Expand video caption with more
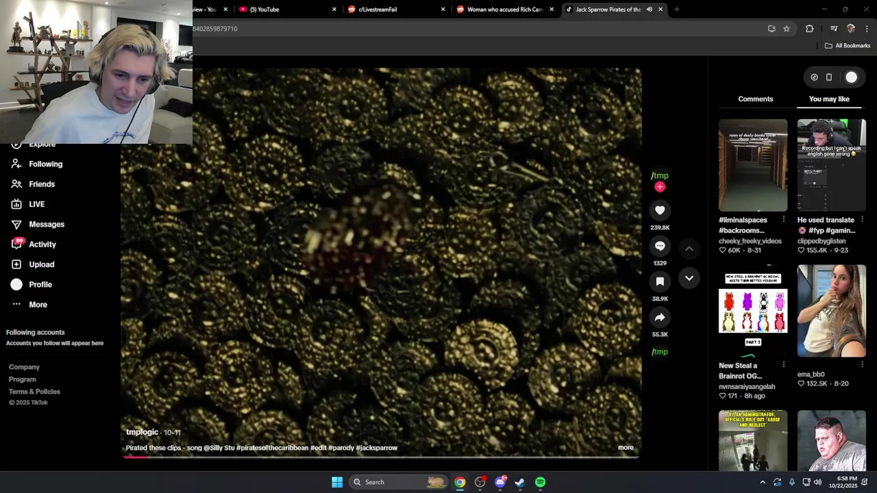The width and height of the screenshot is (877, 493). tap(626, 448)
